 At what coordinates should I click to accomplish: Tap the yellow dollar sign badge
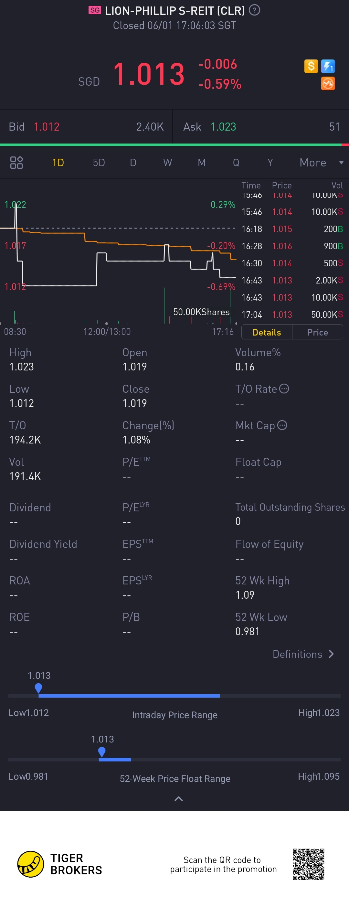[x=311, y=66]
